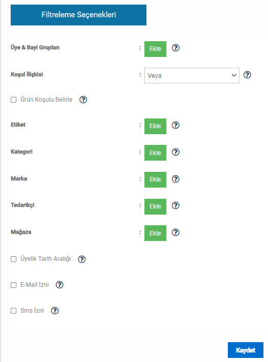The image size is (268, 362).
Task: Open the Koşul İlişkisi Veya dropdown
Action: (x=192, y=75)
